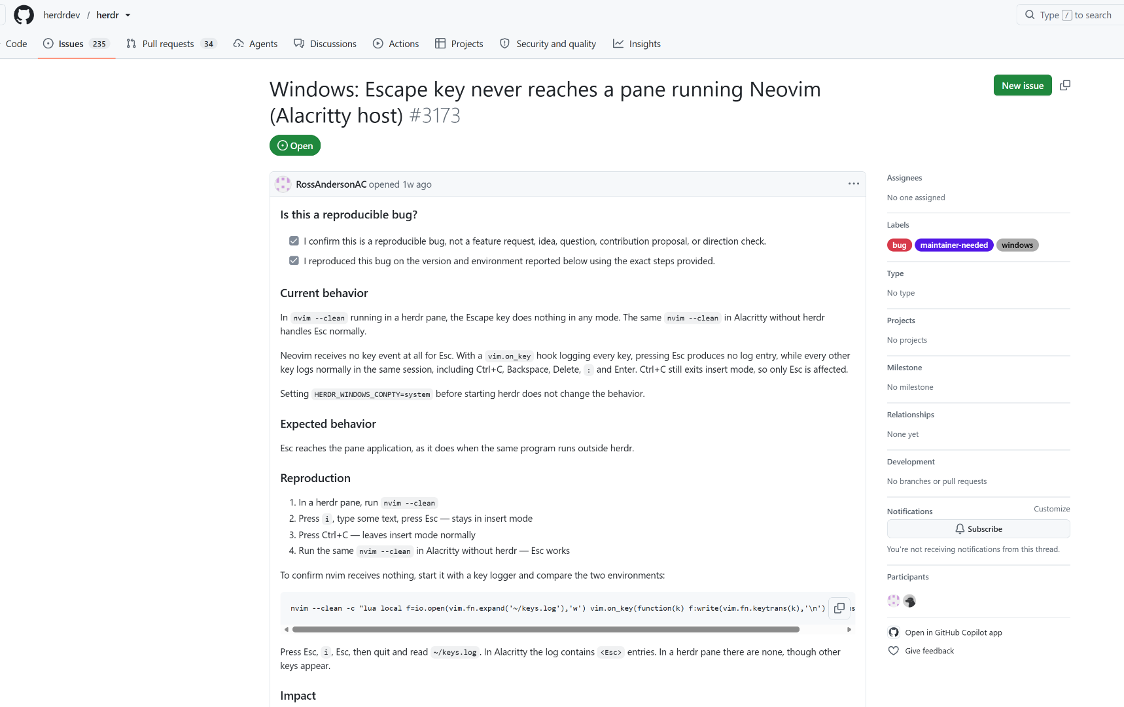Click the Expected behavior heading
The height and width of the screenshot is (707, 1124).
[328, 424]
